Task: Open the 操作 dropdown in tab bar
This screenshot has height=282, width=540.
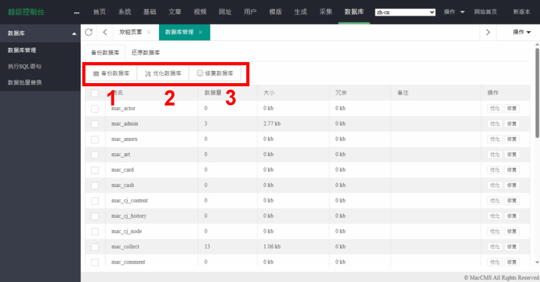Action: coord(522,32)
